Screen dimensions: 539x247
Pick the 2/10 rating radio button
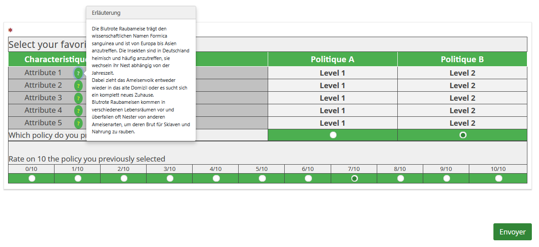click(124, 179)
